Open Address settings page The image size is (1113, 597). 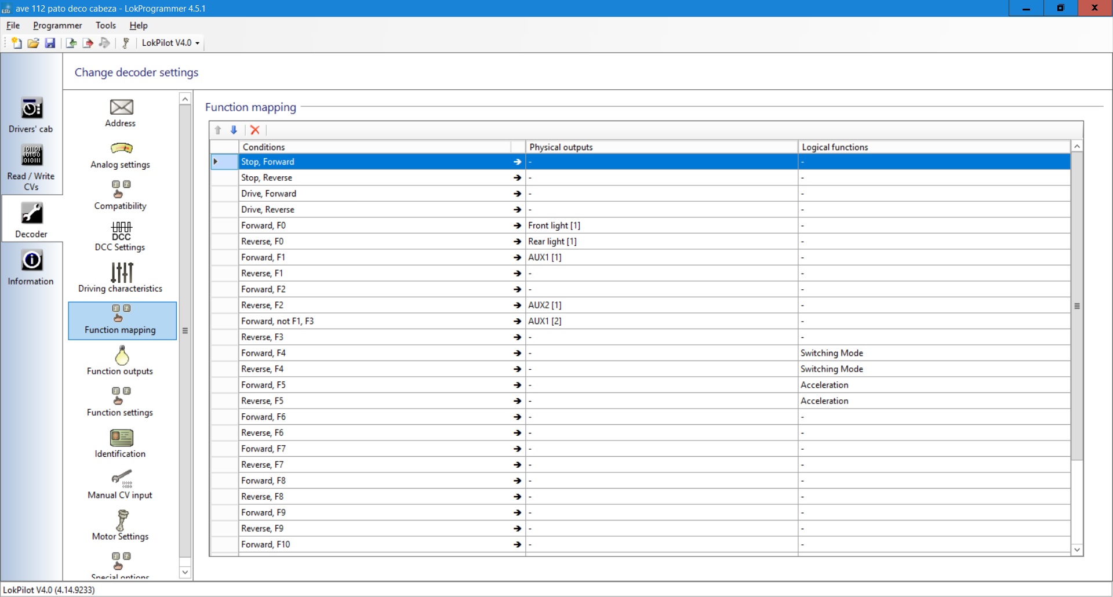pos(121,113)
